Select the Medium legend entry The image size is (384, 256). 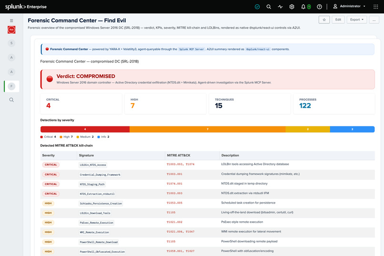coord(85,137)
